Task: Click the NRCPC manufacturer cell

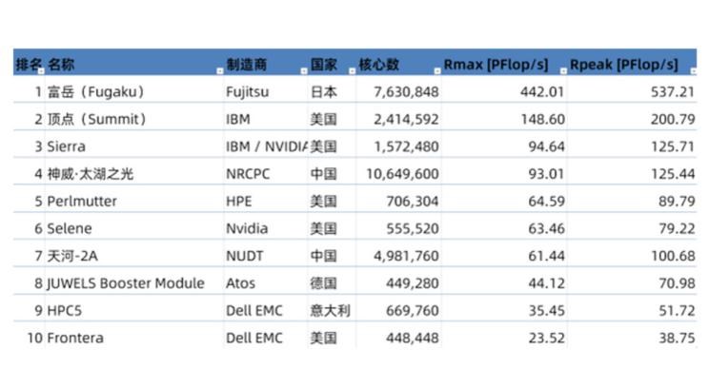Action: (266, 174)
